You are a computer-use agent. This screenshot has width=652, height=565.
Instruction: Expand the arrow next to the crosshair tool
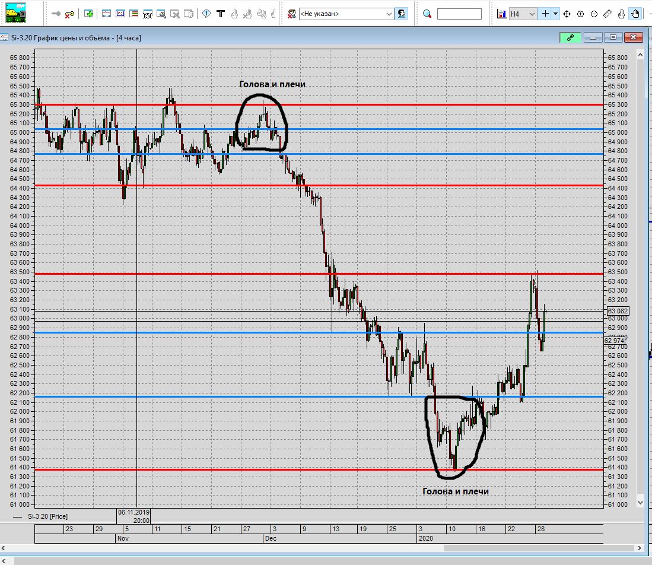pyautogui.click(x=555, y=14)
